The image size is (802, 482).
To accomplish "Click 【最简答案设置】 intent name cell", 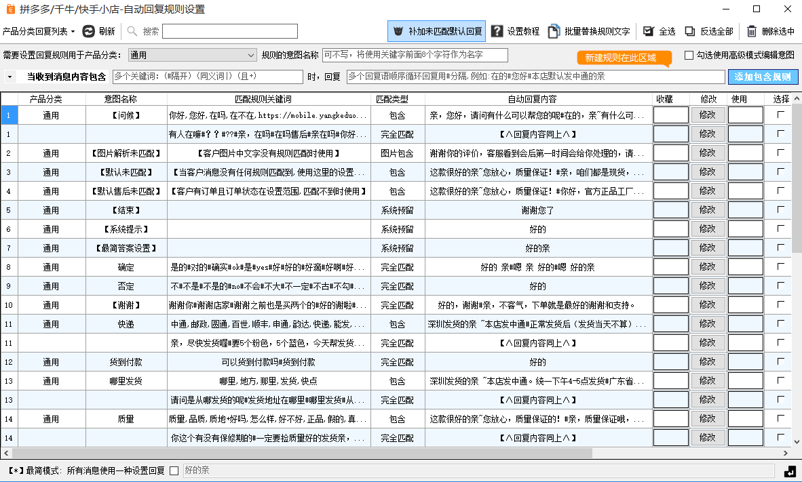I will pyautogui.click(x=126, y=248).
